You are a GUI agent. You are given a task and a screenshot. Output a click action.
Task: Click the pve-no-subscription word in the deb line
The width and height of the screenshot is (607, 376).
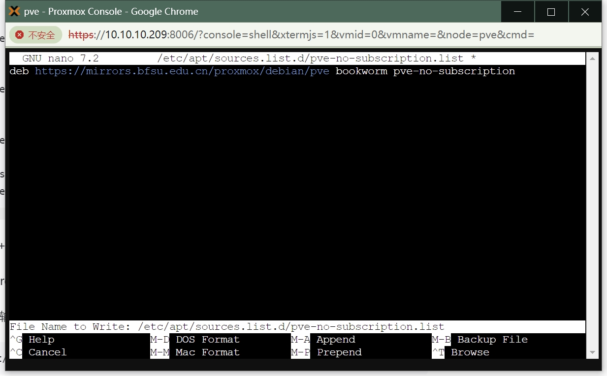pyautogui.click(x=454, y=71)
